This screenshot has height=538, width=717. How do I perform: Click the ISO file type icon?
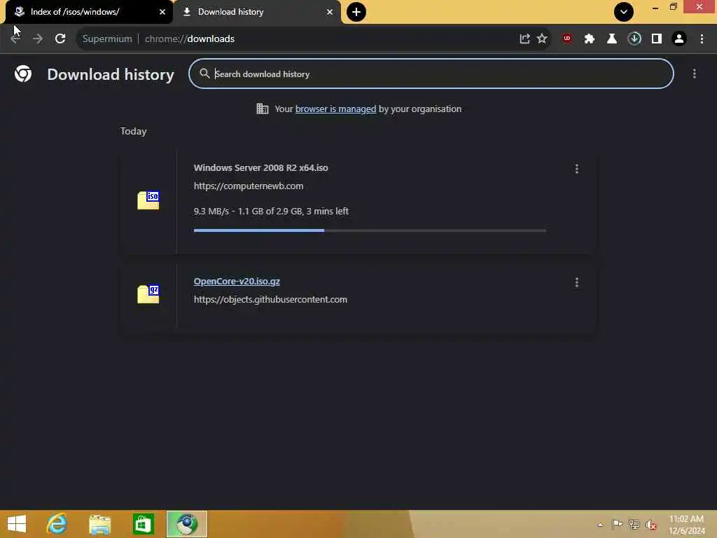[x=148, y=200]
